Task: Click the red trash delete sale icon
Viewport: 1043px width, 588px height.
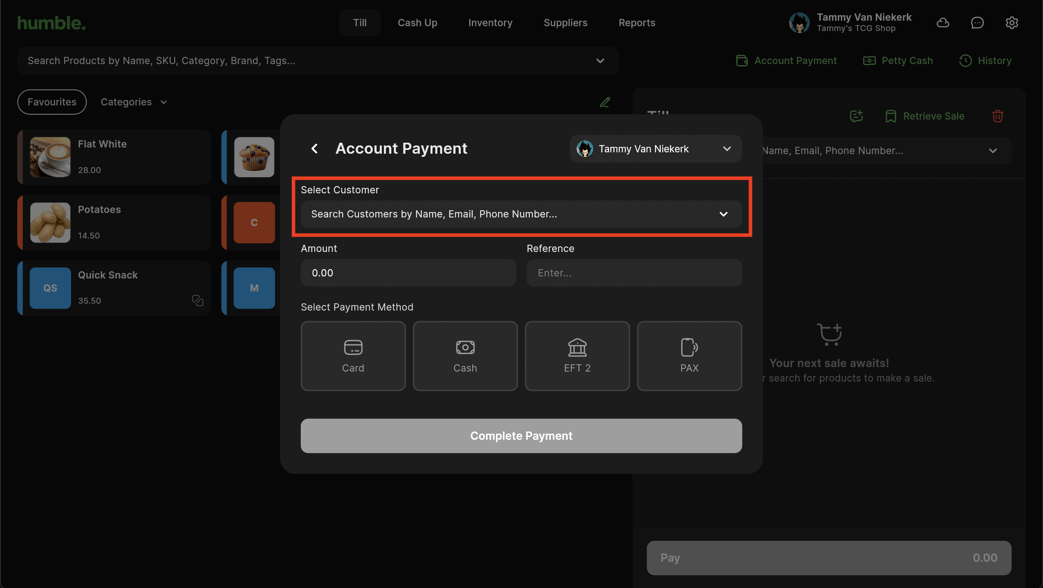Action: click(x=998, y=116)
